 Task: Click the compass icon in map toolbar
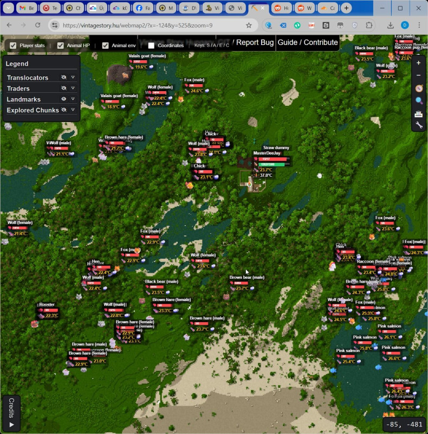[419, 88]
